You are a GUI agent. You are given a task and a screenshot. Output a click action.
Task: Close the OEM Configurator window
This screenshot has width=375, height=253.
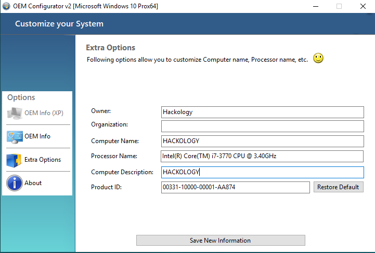[363, 6]
